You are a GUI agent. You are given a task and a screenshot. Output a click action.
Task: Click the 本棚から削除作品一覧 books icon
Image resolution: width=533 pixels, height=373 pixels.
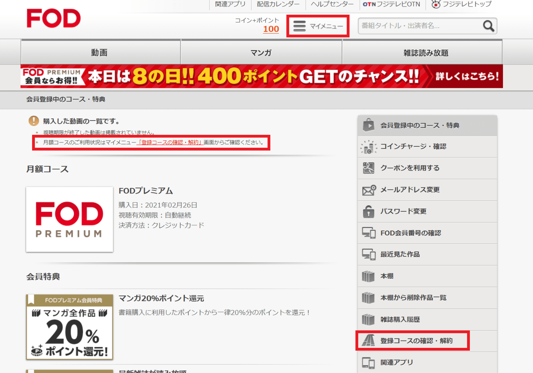(368, 298)
